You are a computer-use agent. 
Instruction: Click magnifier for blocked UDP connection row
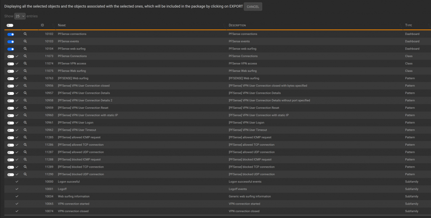[x=25, y=174]
